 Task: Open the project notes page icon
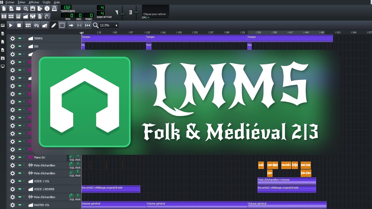(x=40, y=16)
